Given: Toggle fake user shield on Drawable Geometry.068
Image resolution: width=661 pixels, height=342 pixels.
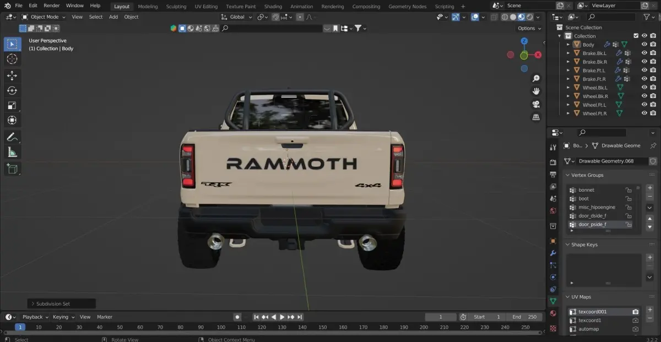Looking at the screenshot, I should tap(653, 161).
